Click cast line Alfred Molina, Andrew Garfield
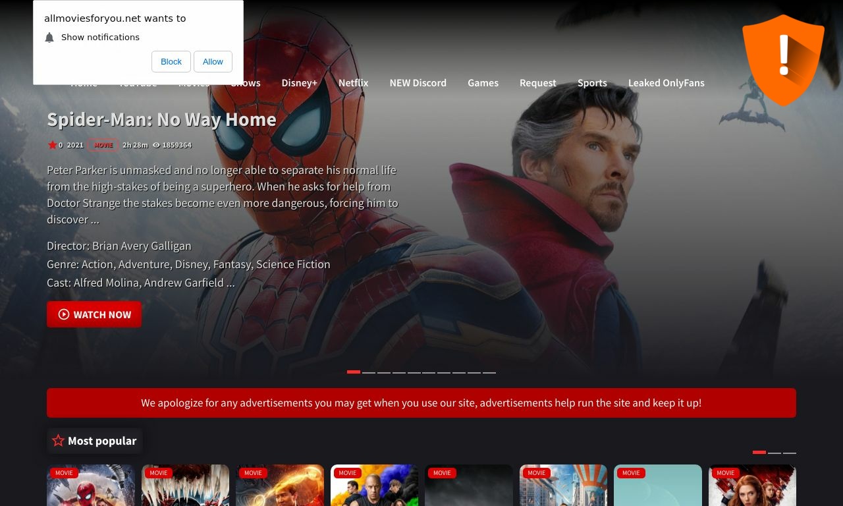 click(141, 283)
